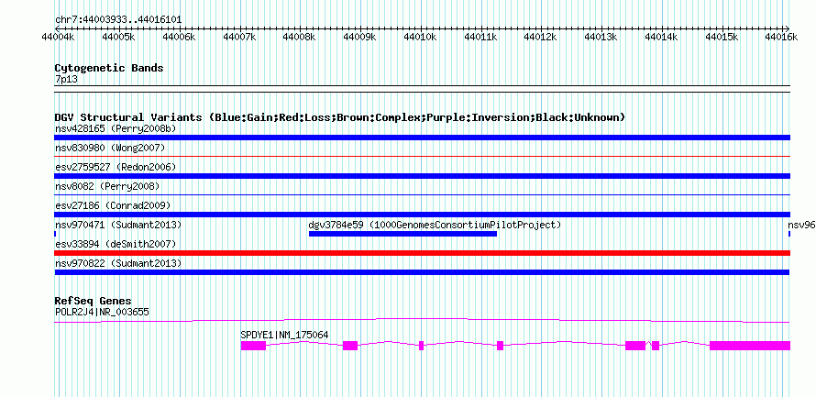Viewport: 816px width, 397px height.
Task: Select the thin blue nsv8082 gain line
Action: pyautogui.click(x=422, y=194)
